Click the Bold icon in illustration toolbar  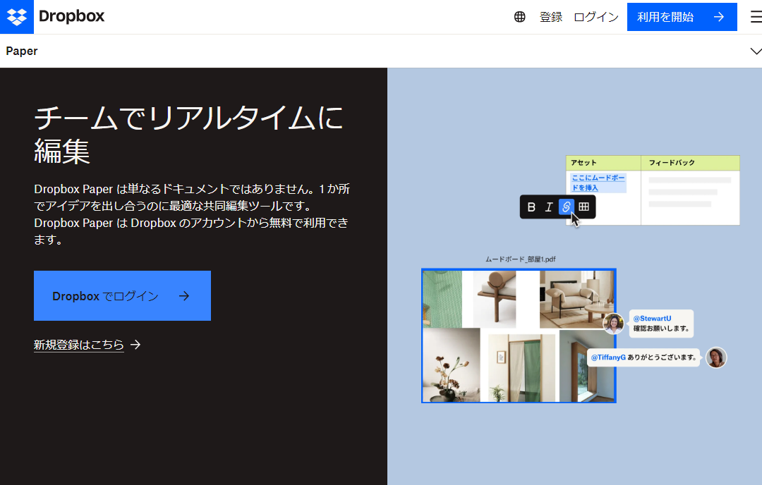pyautogui.click(x=531, y=207)
